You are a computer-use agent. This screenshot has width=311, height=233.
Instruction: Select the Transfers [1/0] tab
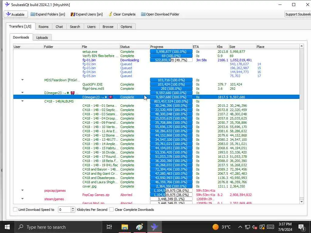[x=20, y=26]
